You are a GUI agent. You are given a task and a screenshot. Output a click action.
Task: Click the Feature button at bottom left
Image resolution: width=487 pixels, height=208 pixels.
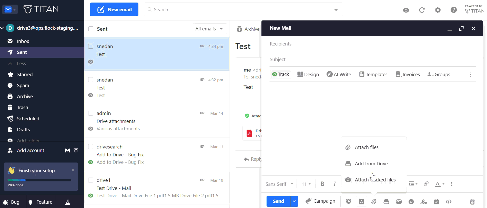click(x=41, y=202)
